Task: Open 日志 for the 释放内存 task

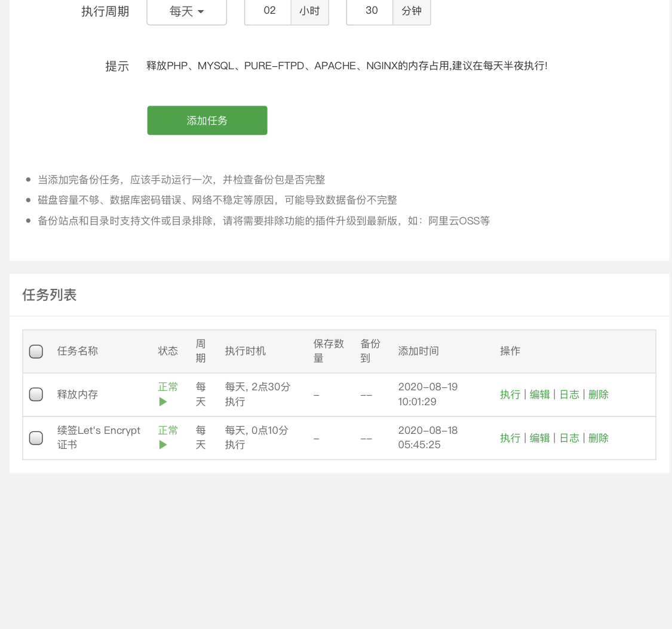Action: click(569, 394)
